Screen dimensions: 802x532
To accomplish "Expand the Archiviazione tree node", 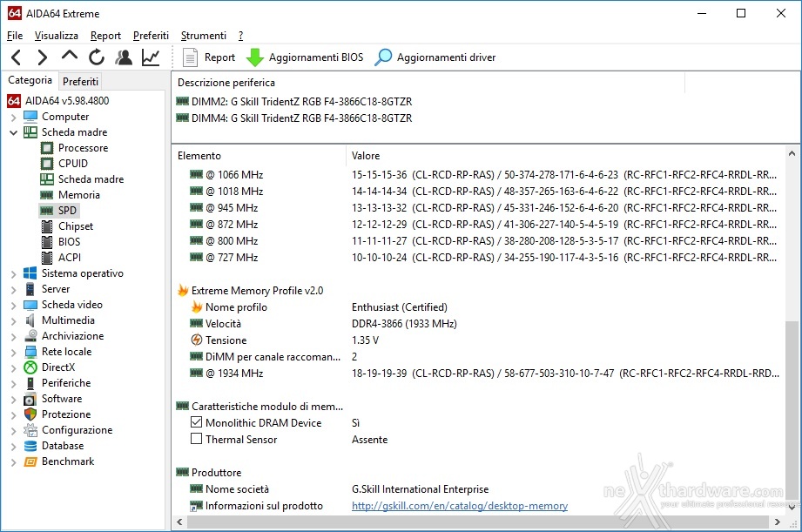I will 13,337.
